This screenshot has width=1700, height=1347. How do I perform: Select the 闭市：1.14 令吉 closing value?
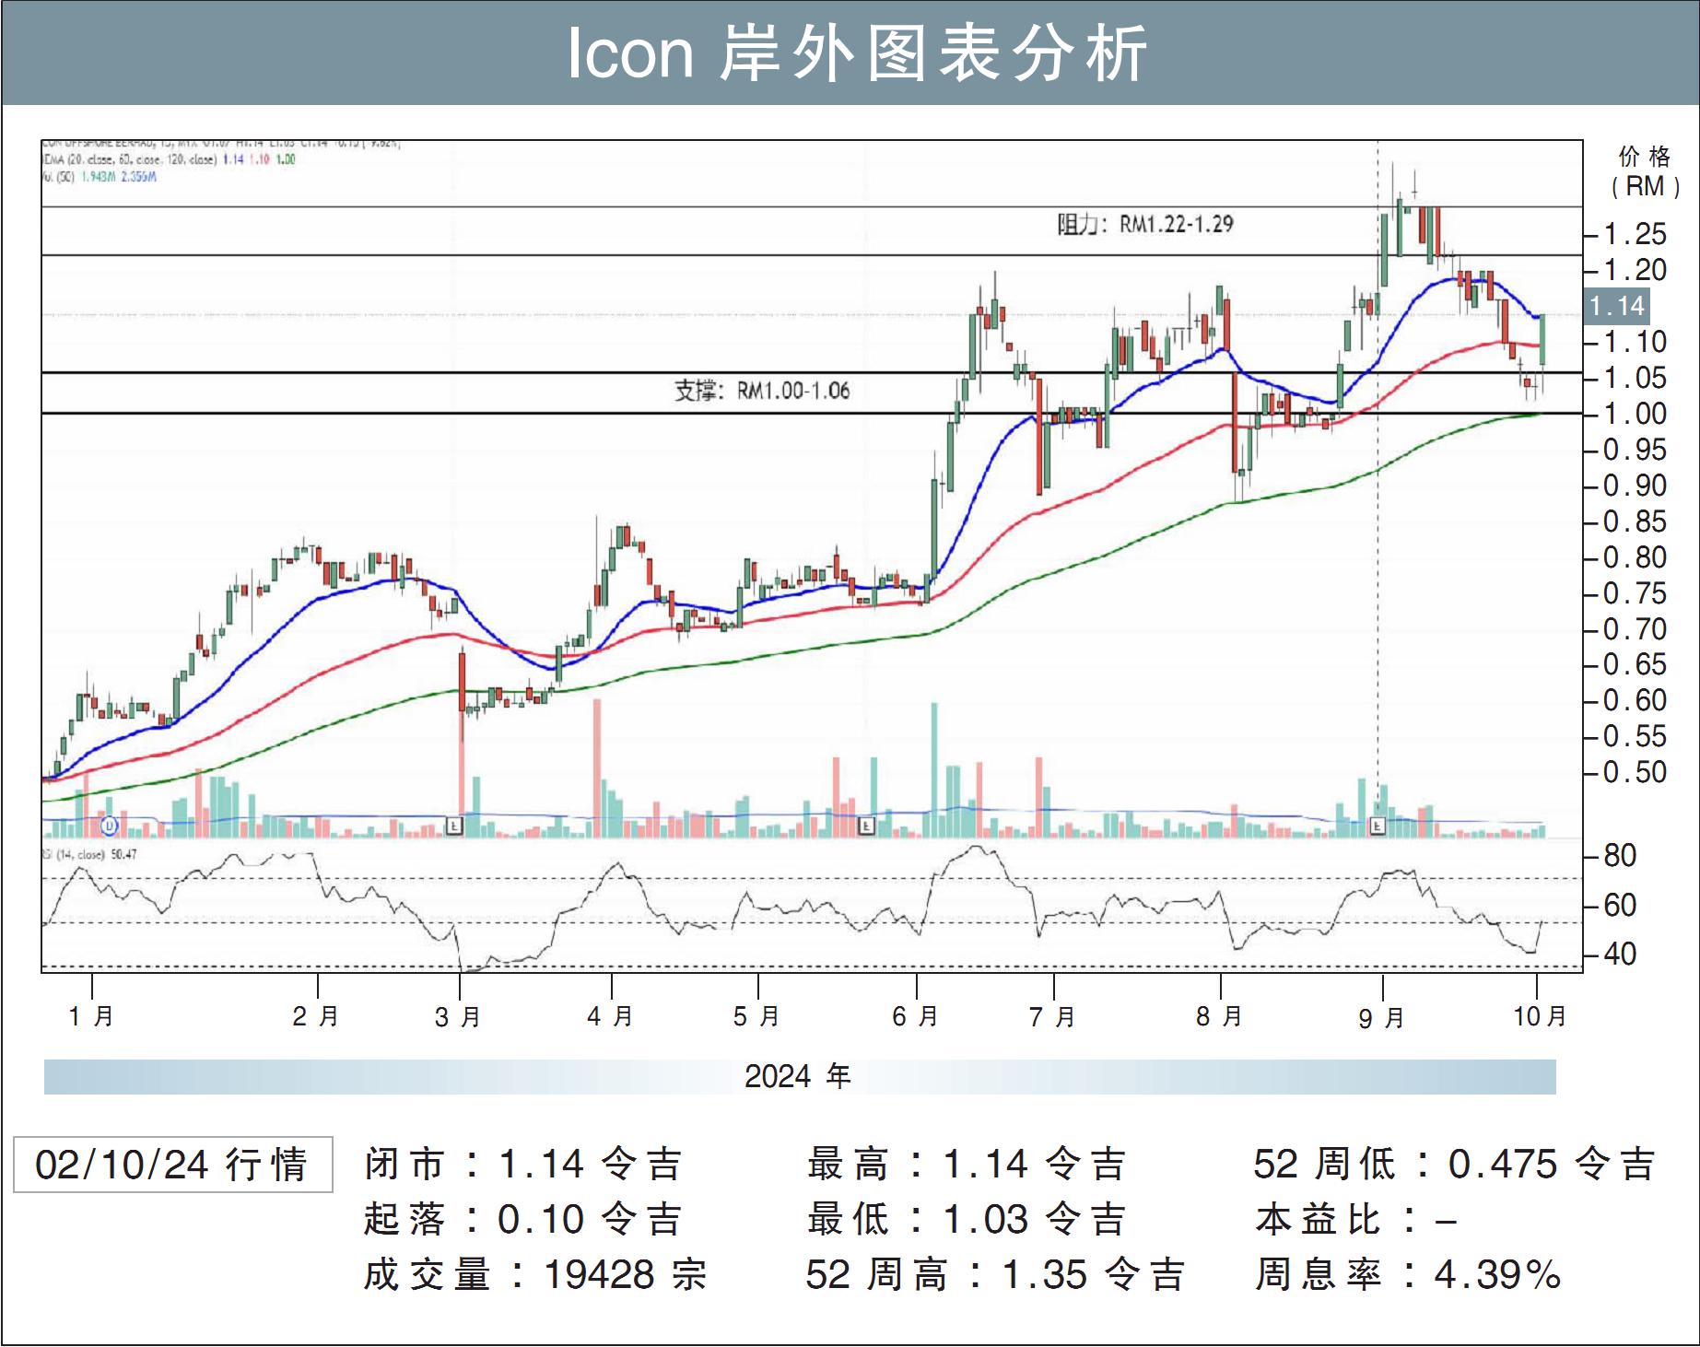pos(523,1165)
